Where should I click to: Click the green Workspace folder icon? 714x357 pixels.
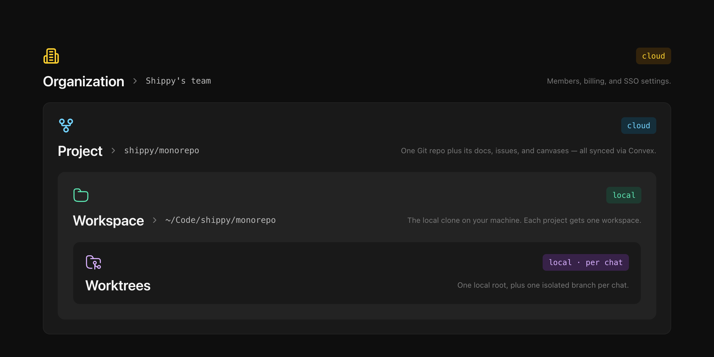click(x=81, y=195)
